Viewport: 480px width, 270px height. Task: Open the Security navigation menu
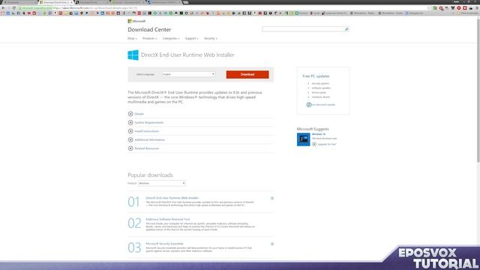point(211,38)
